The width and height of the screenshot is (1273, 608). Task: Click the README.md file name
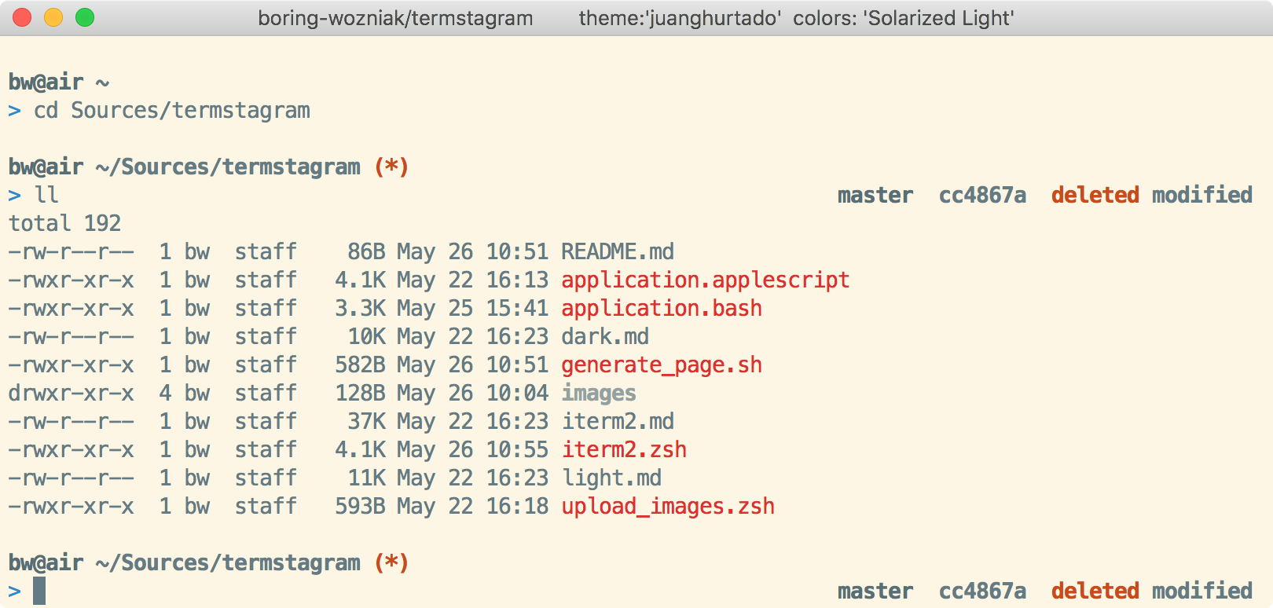pyautogui.click(x=617, y=252)
